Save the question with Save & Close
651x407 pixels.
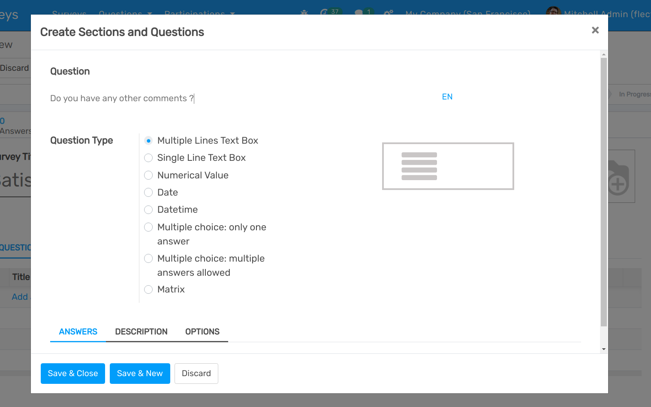72,374
